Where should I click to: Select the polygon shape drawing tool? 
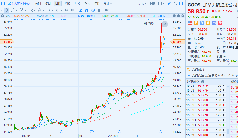(21, 10)
